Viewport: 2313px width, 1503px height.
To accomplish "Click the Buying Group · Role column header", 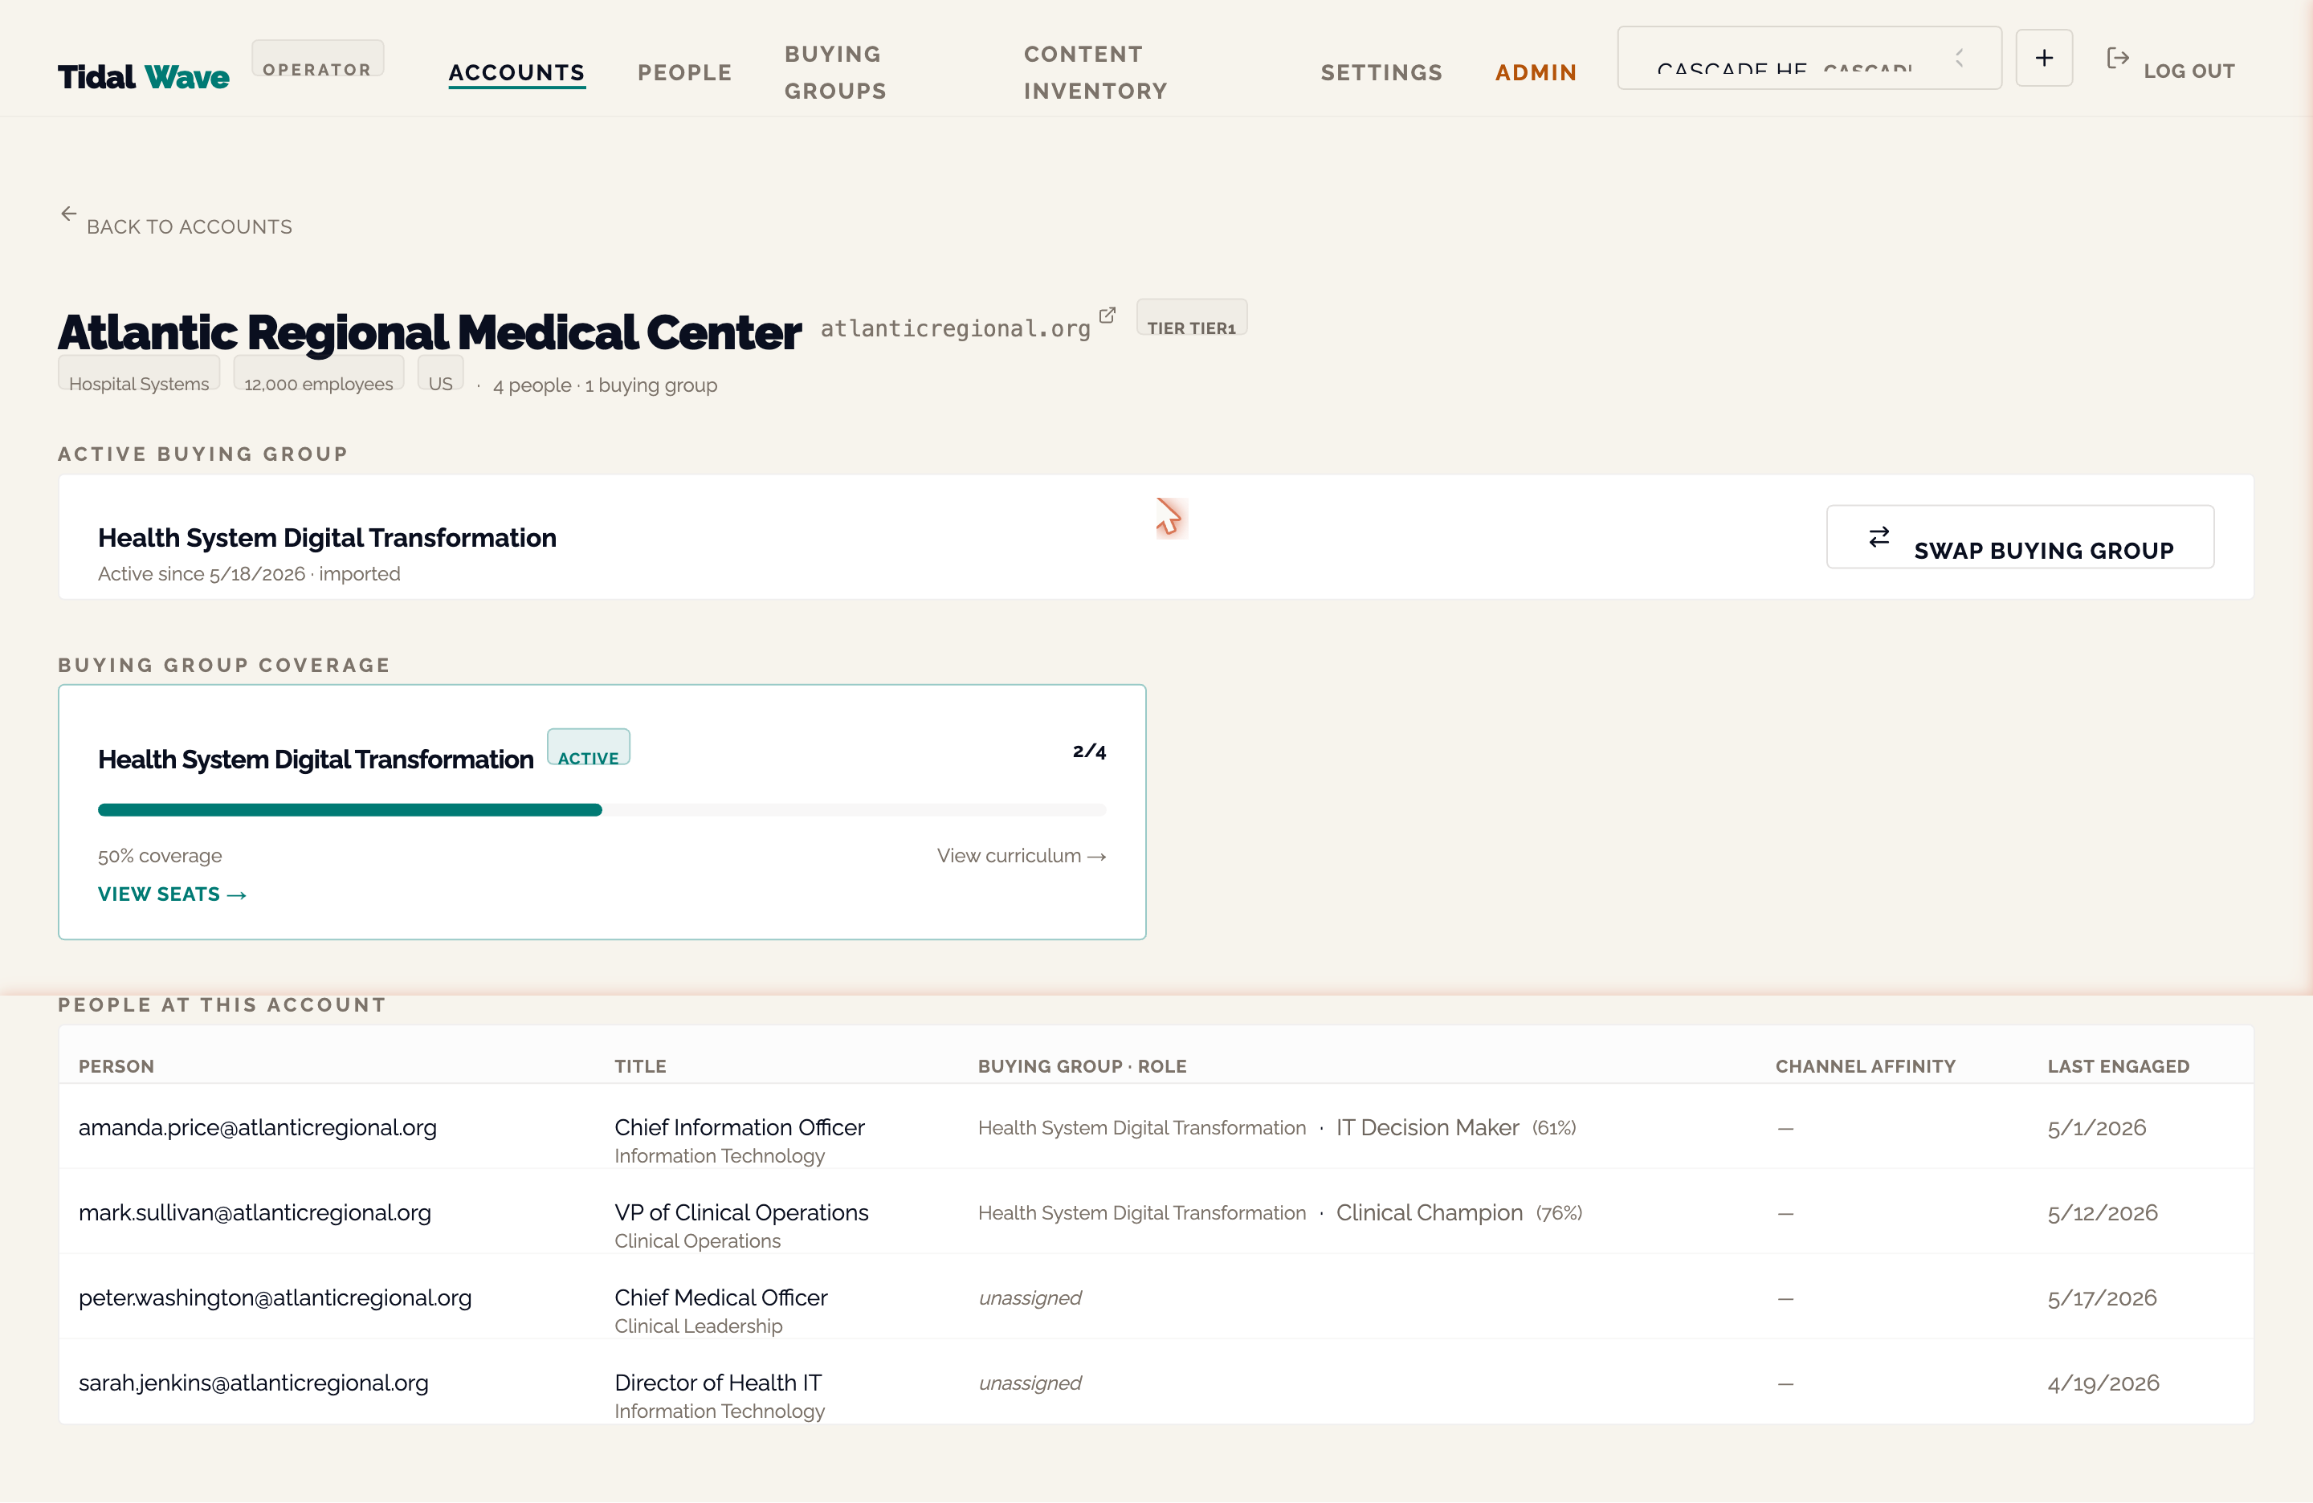I will pyautogui.click(x=1082, y=1065).
